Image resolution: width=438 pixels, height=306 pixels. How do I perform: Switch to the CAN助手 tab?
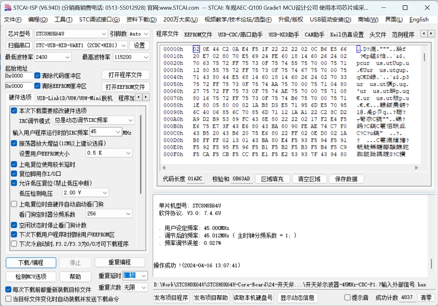pos(314,35)
